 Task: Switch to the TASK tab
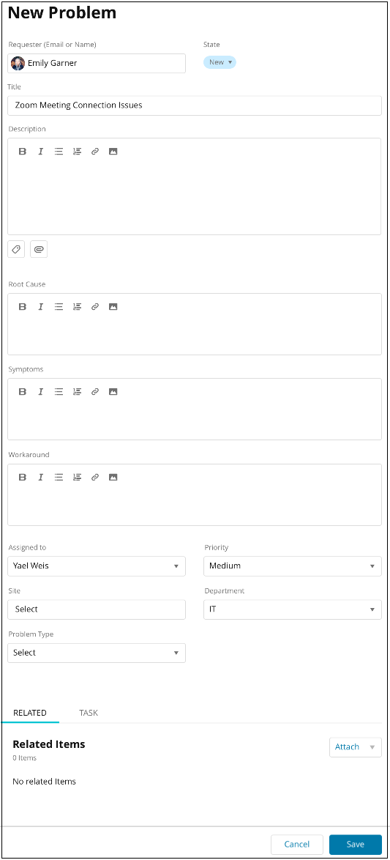89,713
